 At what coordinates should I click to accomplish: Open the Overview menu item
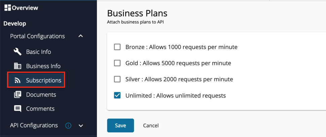[25, 8]
